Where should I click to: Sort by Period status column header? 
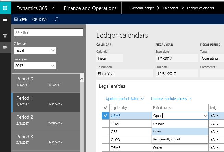pos(162,108)
